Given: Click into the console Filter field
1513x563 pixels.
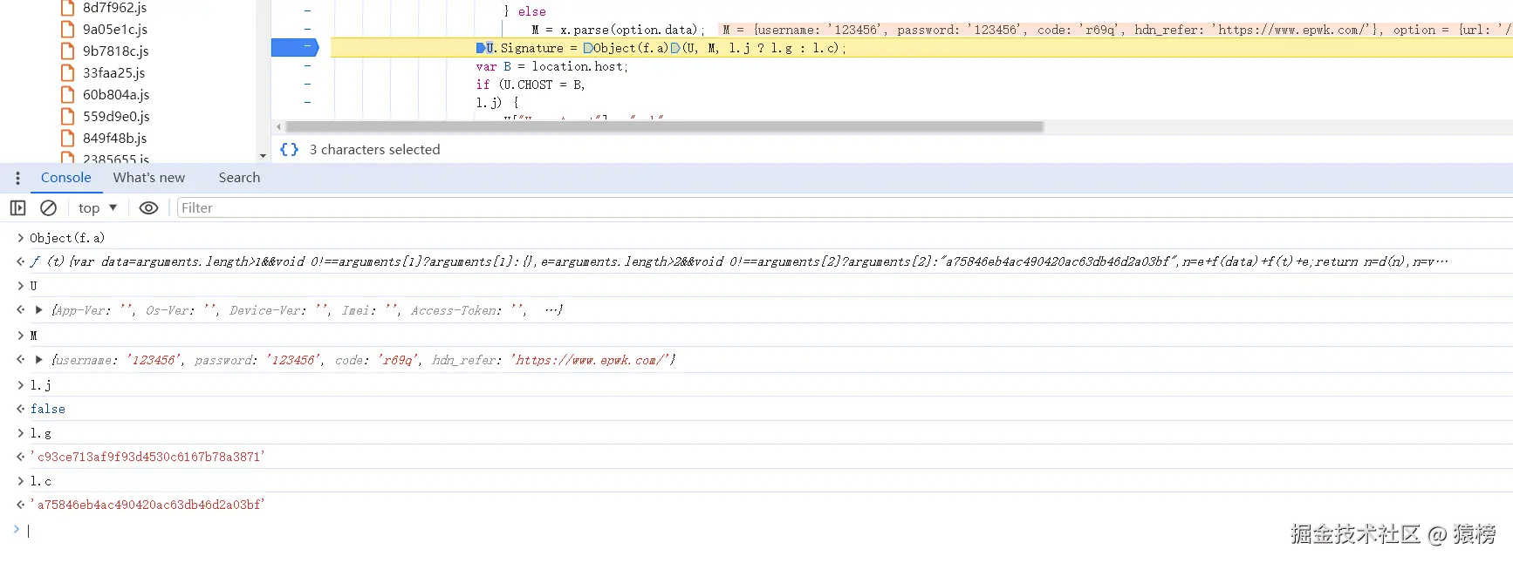Looking at the screenshot, I should tap(845, 207).
